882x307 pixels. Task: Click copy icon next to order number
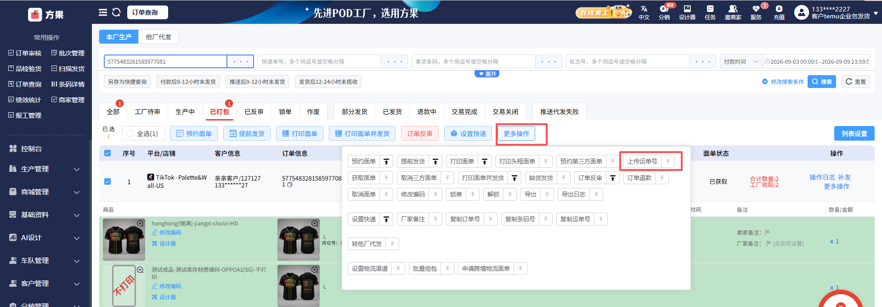coord(290,185)
